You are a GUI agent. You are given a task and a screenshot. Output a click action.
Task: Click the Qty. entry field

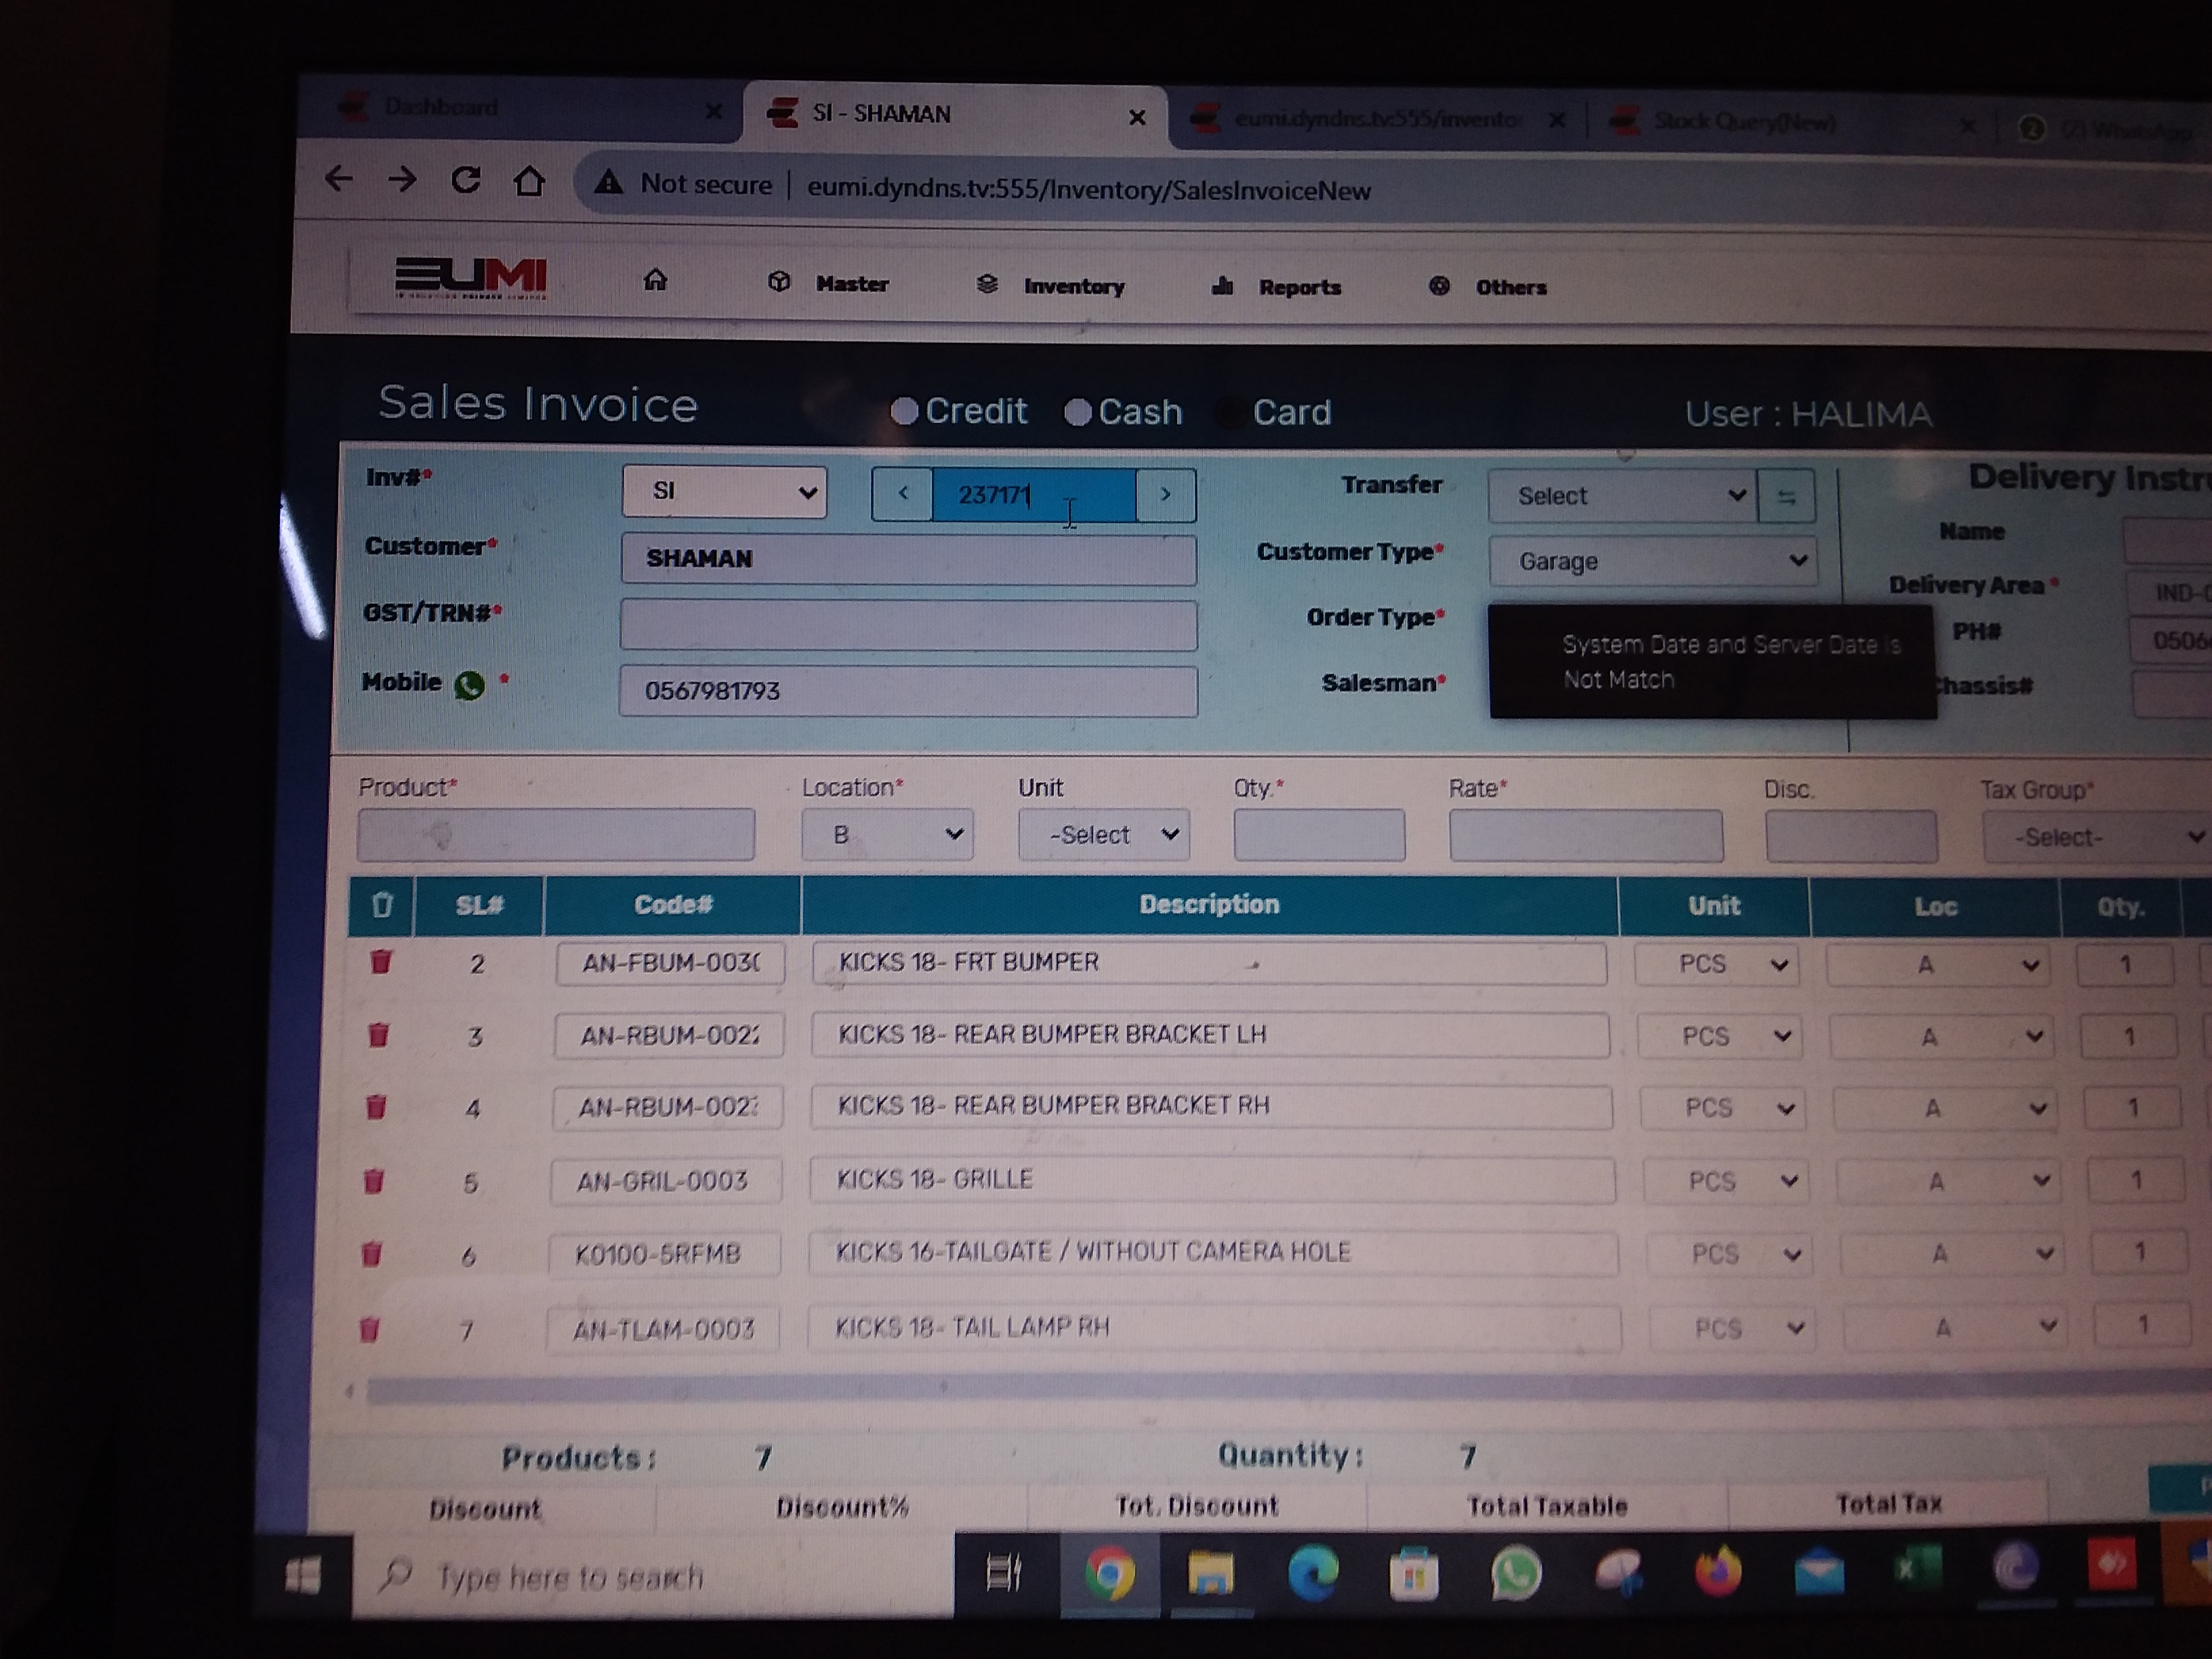click(x=1319, y=835)
